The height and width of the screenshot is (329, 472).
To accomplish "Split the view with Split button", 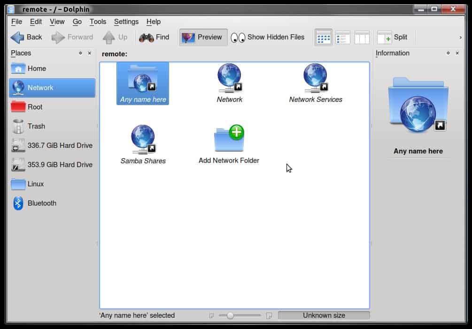I will 392,37.
